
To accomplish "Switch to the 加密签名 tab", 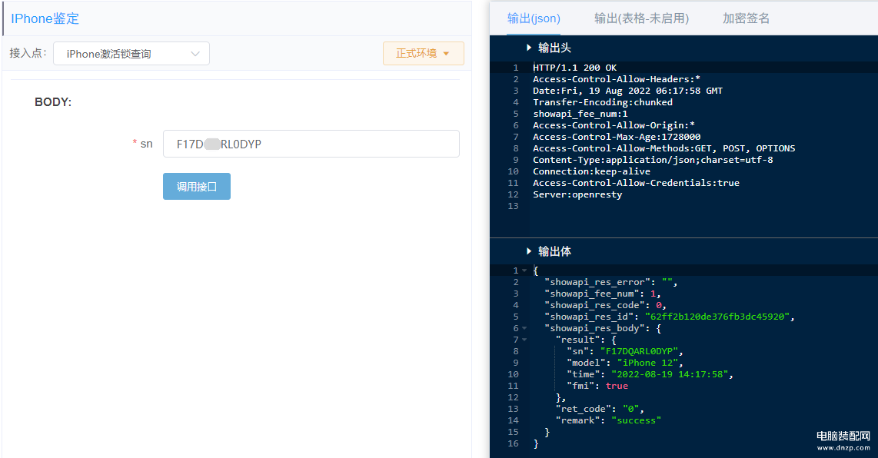I will coord(746,18).
